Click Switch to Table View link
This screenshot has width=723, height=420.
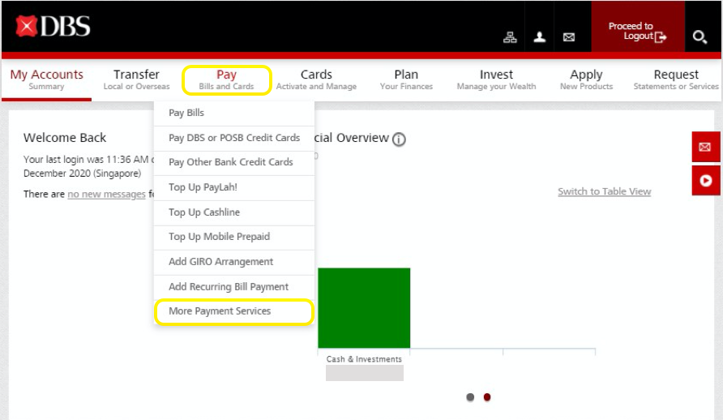coord(604,191)
